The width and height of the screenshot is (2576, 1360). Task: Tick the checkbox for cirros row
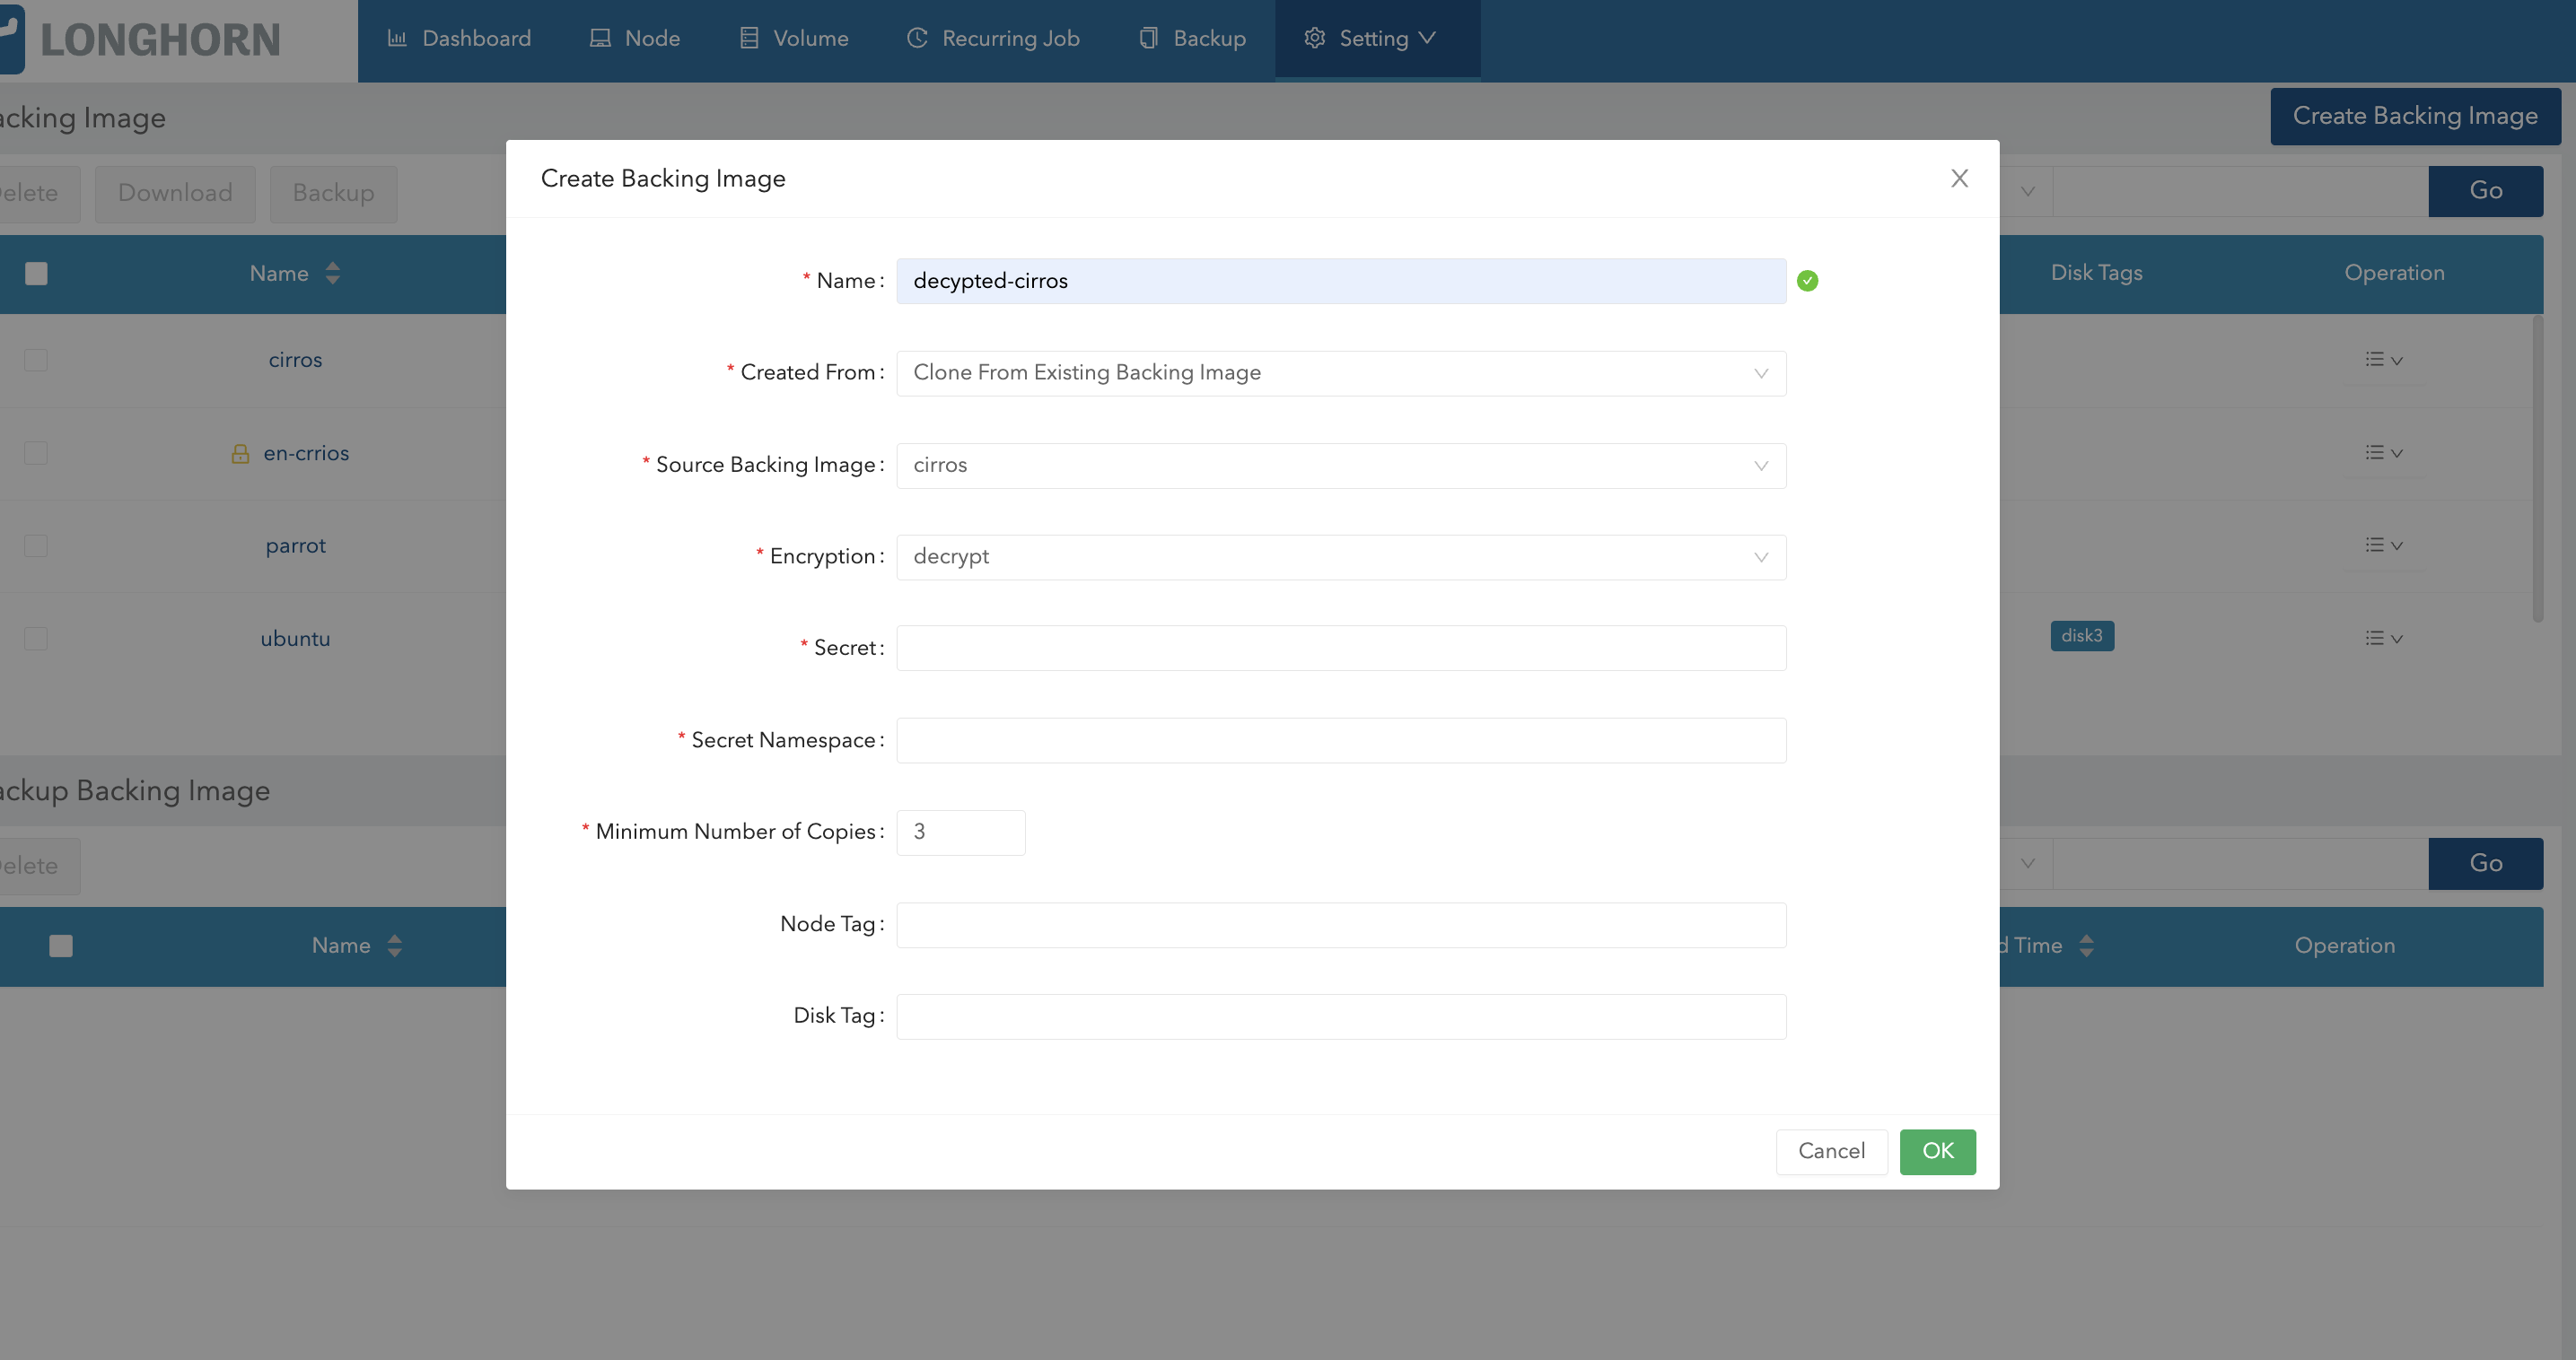36,360
